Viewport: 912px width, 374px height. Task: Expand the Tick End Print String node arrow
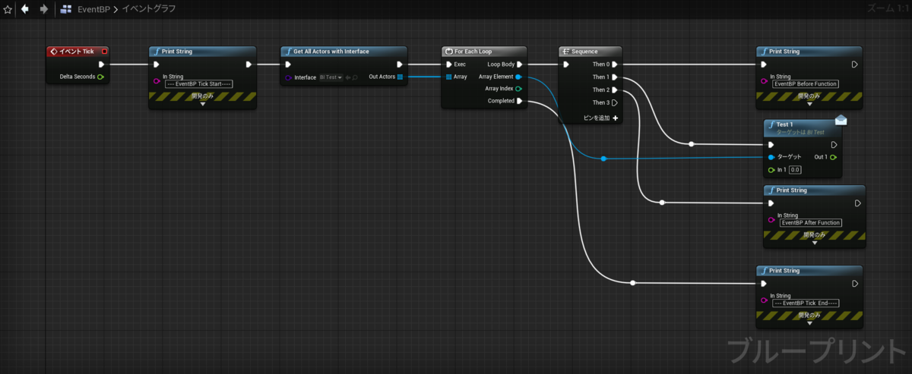[x=809, y=322]
